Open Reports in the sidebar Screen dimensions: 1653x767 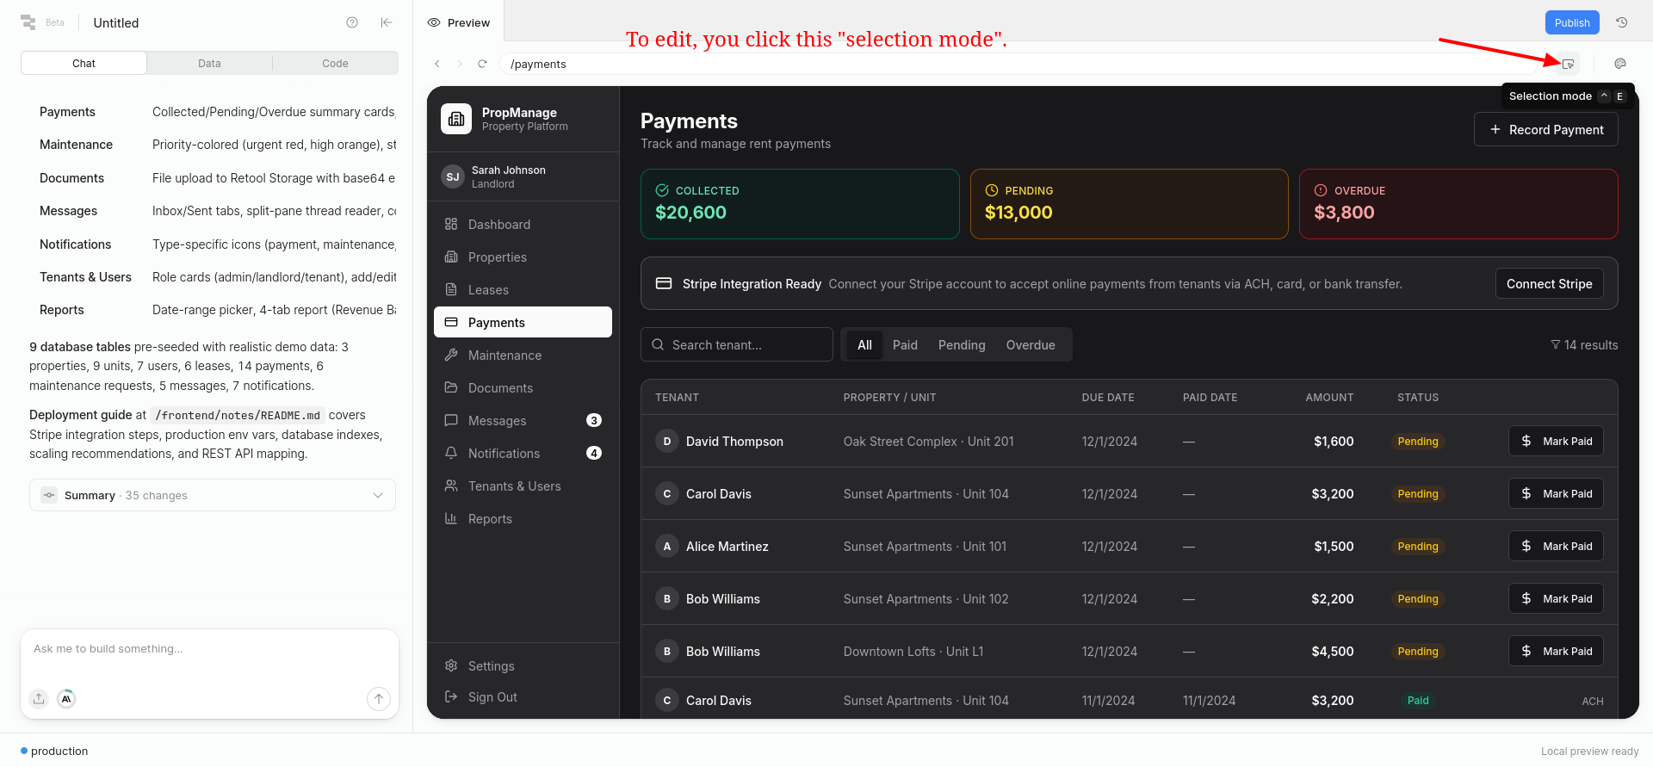point(523,518)
